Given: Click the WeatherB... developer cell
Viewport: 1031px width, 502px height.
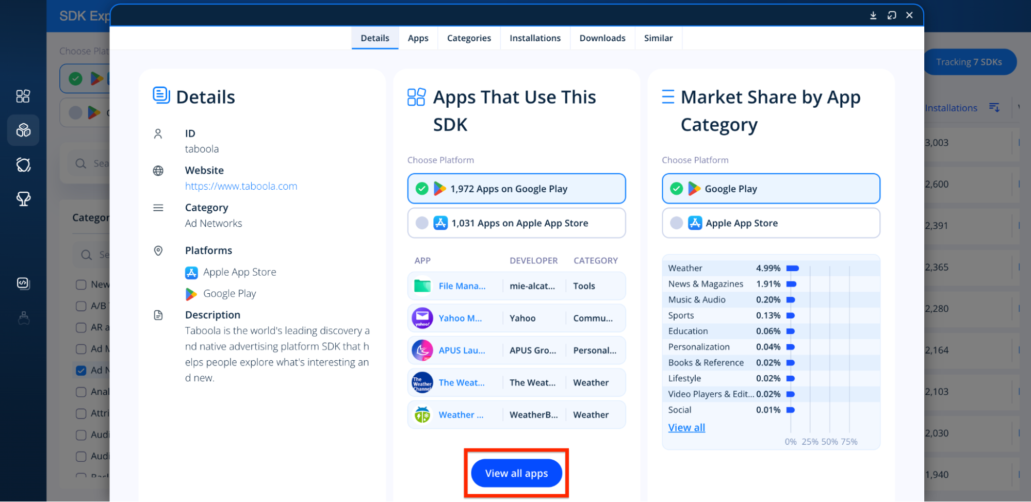Looking at the screenshot, I should click(534, 415).
